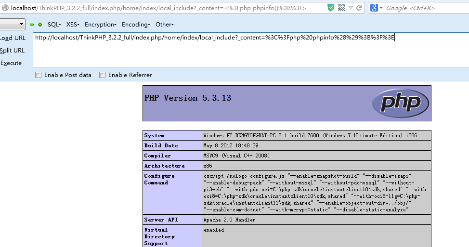The width and height of the screenshot is (469, 247).
Task: Open the Encryption menu
Action: tap(101, 25)
